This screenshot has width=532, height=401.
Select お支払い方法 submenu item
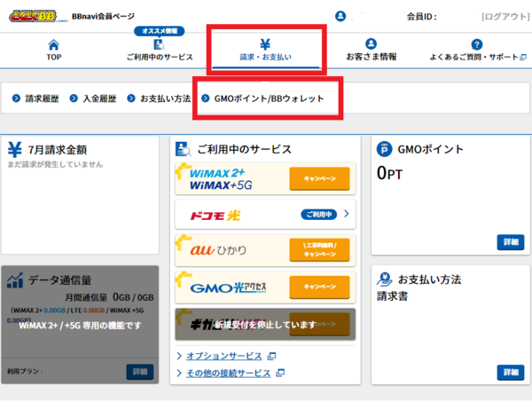click(159, 98)
